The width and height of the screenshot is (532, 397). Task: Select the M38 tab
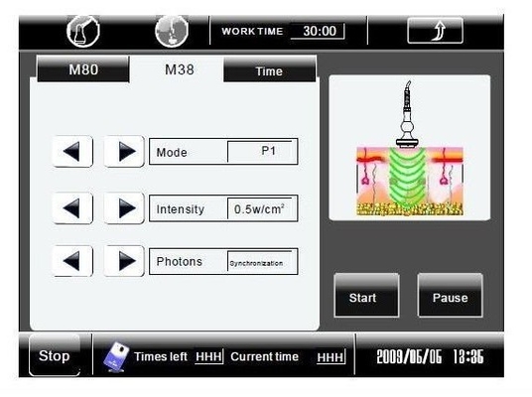click(179, 69)
